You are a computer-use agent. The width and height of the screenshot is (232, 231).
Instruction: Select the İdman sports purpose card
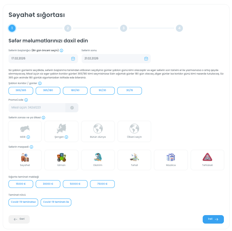61,160
